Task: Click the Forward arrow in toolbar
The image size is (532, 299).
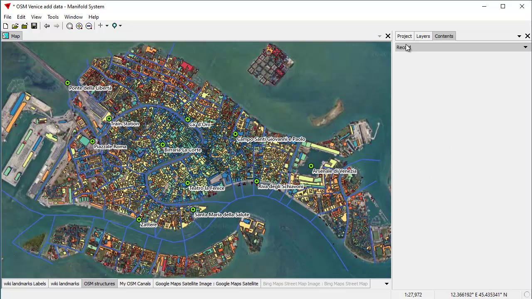Action: pos(57,26)
